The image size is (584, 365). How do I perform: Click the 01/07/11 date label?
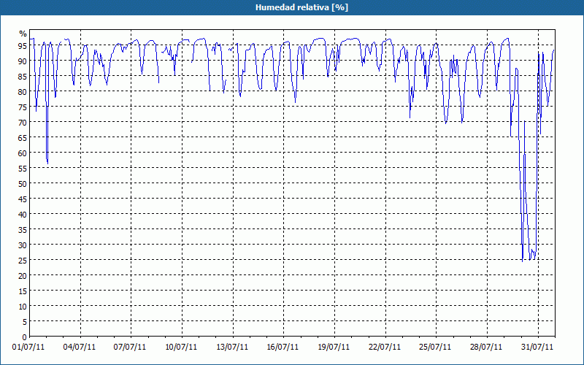pos(28,347)
